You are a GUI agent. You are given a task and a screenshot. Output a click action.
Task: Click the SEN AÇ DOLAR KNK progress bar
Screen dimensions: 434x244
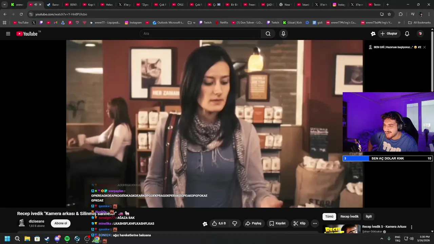tap(388, 158)
